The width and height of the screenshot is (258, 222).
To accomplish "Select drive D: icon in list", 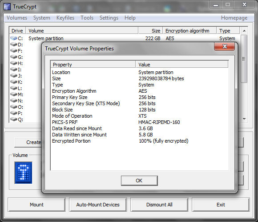I will pos(14,45).
